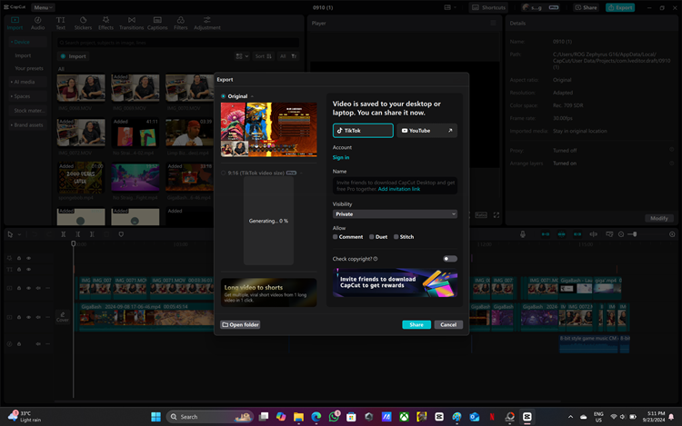The height and width of the screenshot is (426, 682).
Task: Toggle the linkage icon in timeline toolbar
Action: click(x=577, y=234)
